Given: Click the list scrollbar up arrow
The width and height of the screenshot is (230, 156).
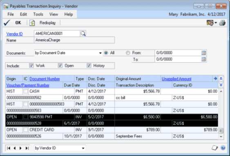Looking at the screenshot, I should tap(221, 91).
